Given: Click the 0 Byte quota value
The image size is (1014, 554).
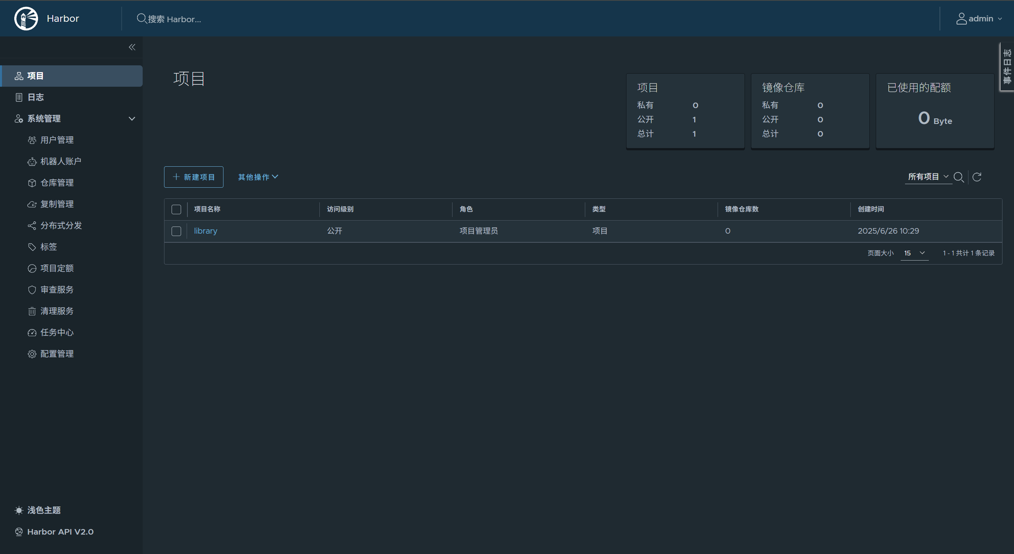Looking at the screenshot, I should click(935, 118).
